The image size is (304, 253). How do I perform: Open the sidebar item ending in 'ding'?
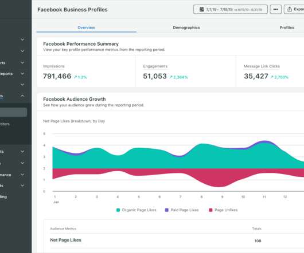pos(3,197)
